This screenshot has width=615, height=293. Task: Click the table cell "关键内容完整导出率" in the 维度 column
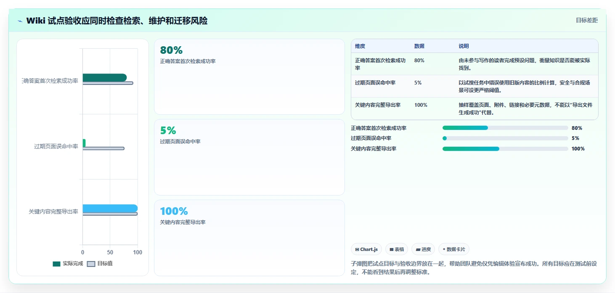click(378, 105)
